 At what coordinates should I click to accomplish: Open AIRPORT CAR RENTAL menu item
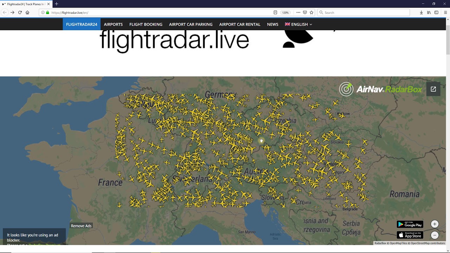click(x=240, y=24)
